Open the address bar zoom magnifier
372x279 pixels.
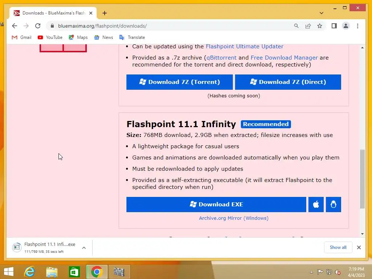296,26
